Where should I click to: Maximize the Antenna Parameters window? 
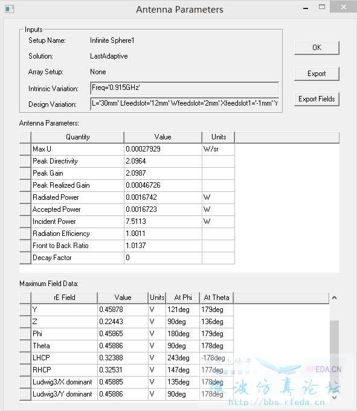click(x=322, y=7)
